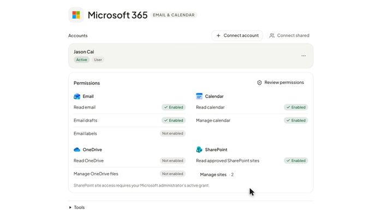Viewport: 382px width, 215px height.
Task: Click the Permissions heading
Action: click(x=87, y=83)
